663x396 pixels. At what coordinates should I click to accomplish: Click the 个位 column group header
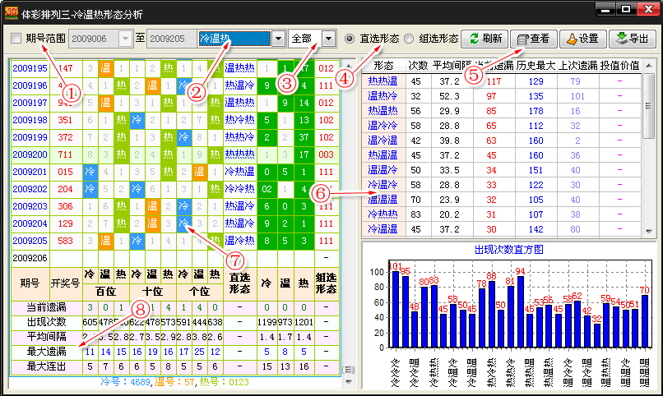[199, 292]
